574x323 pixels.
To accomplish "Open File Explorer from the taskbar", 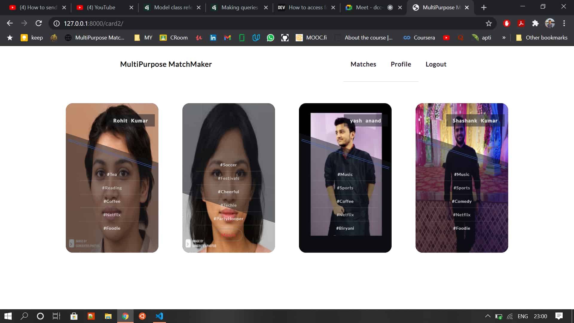I will (108, 316).
